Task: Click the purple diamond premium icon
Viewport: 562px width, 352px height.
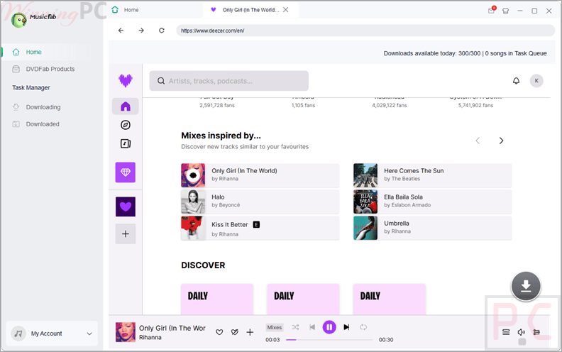Action: [x=126, y=172]
